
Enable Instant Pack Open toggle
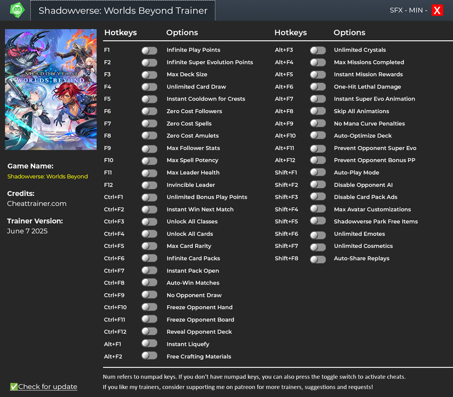[x=149, y=271]
